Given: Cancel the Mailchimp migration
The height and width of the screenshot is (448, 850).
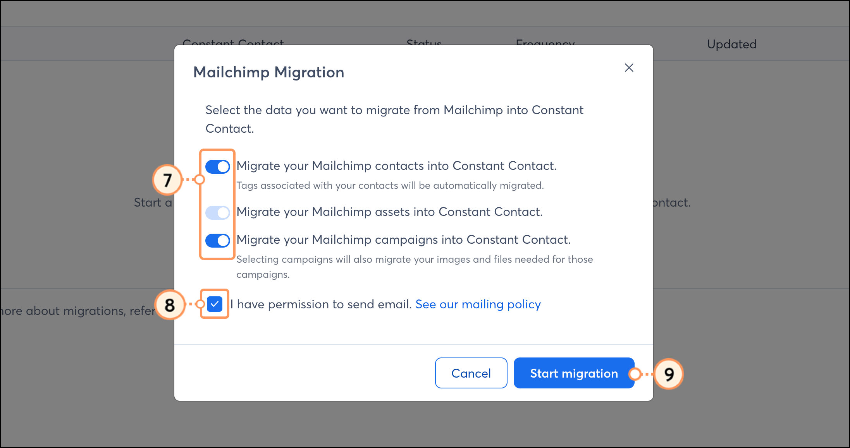Looking at the screenshot, I should 471,373.
